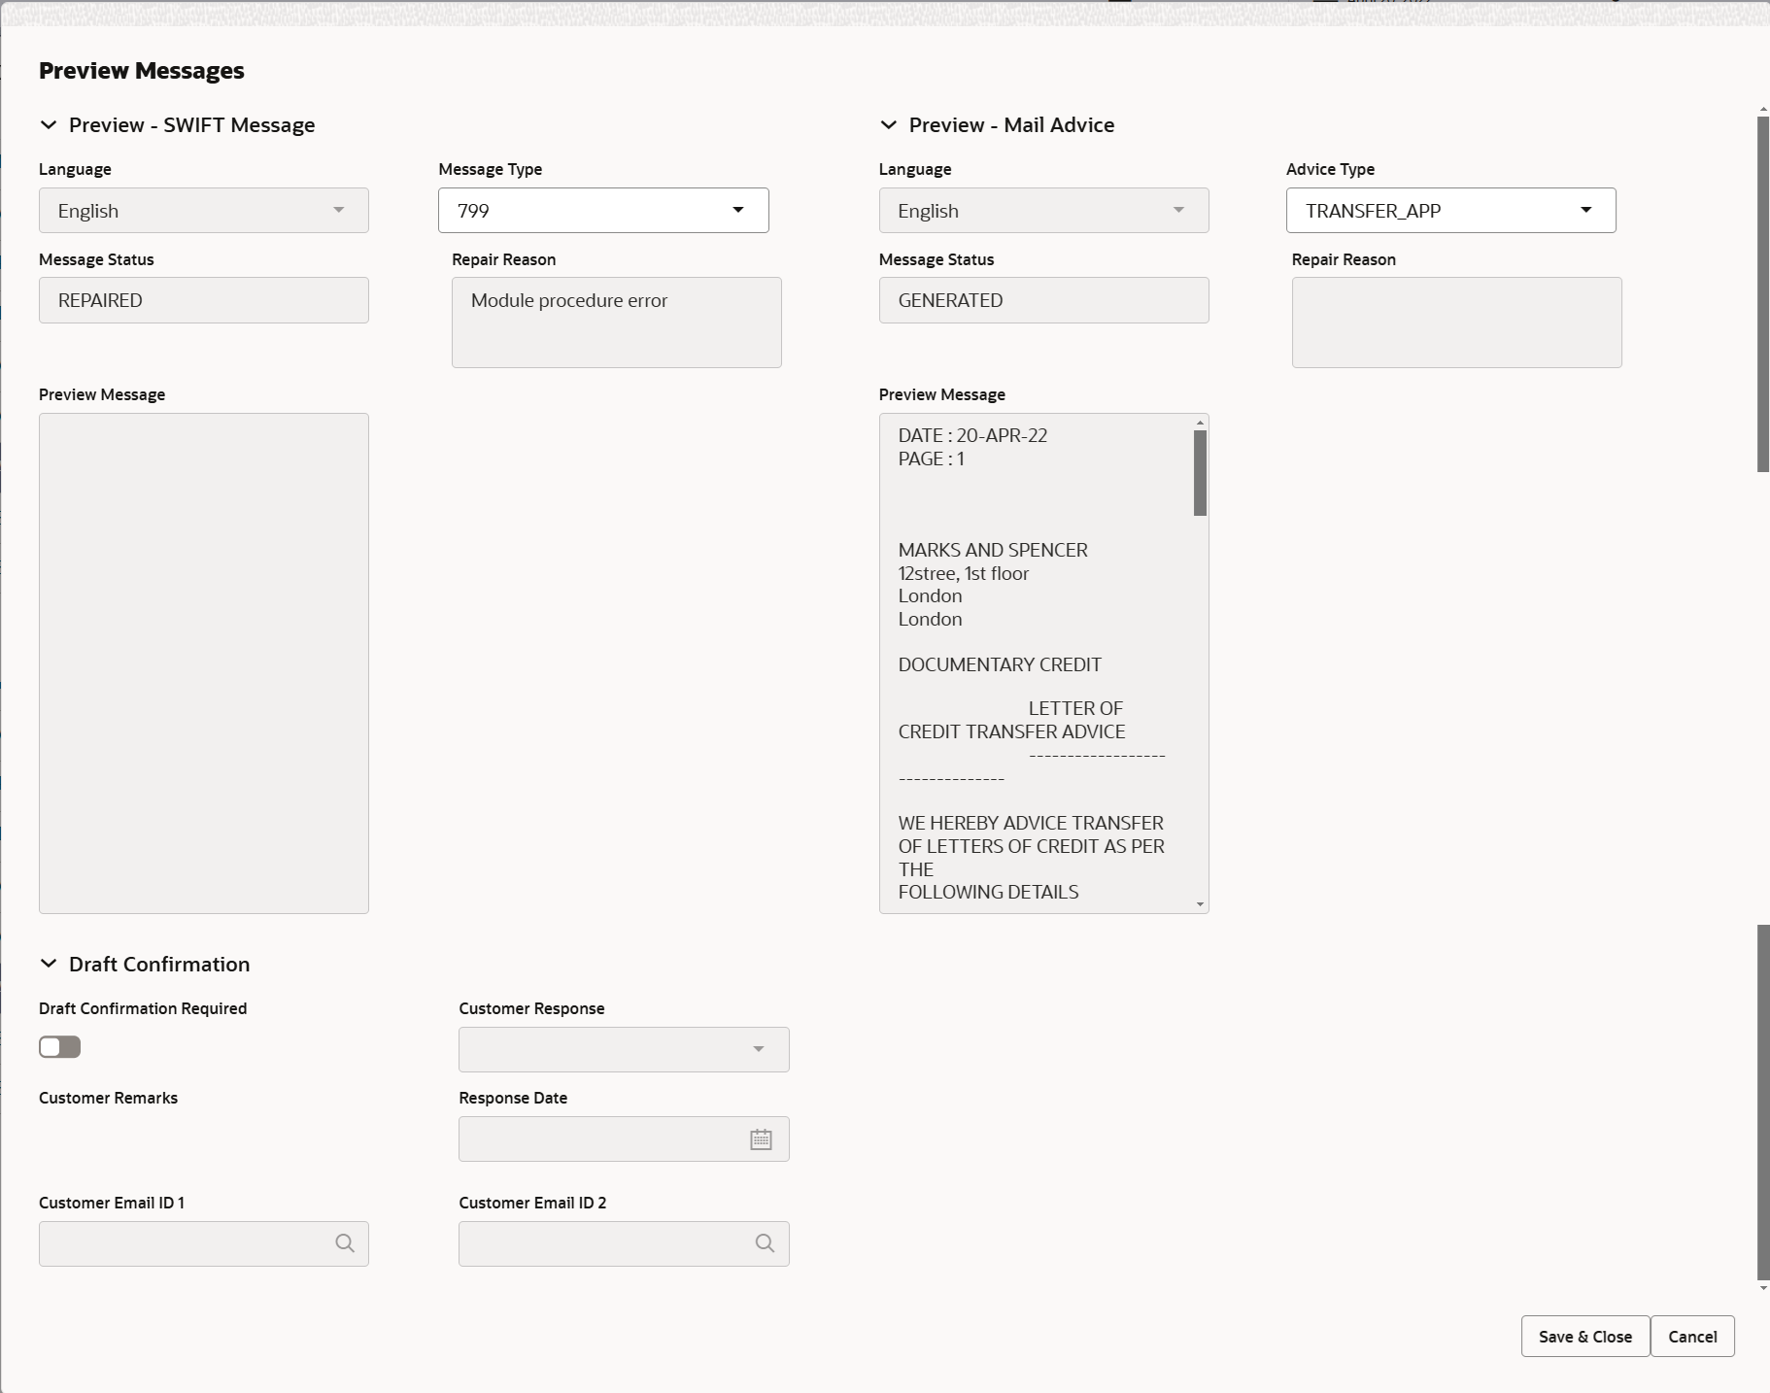Select the Repair Reason text showing Module procedure error
This screenshot has height=1393, width=1770.
(x=568, y=300)
